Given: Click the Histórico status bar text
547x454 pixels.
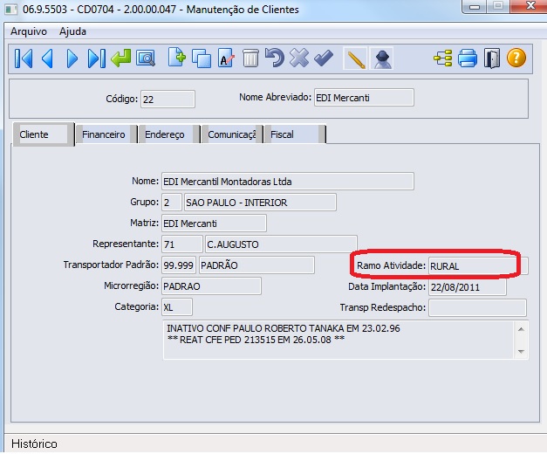Looking at the screenshot, I should point(34,444).
